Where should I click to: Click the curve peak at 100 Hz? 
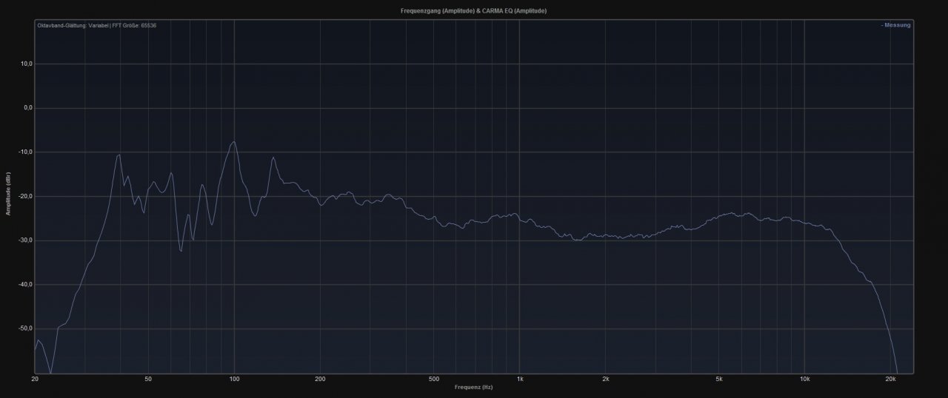point(234,142)
